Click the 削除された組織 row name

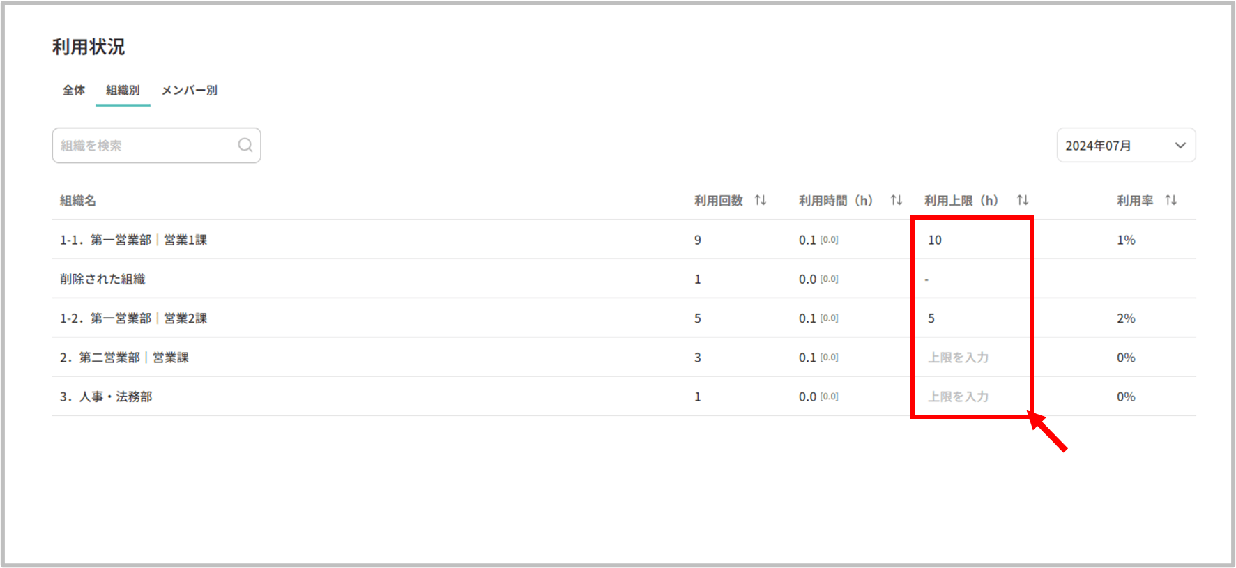[x=102, y=279]
